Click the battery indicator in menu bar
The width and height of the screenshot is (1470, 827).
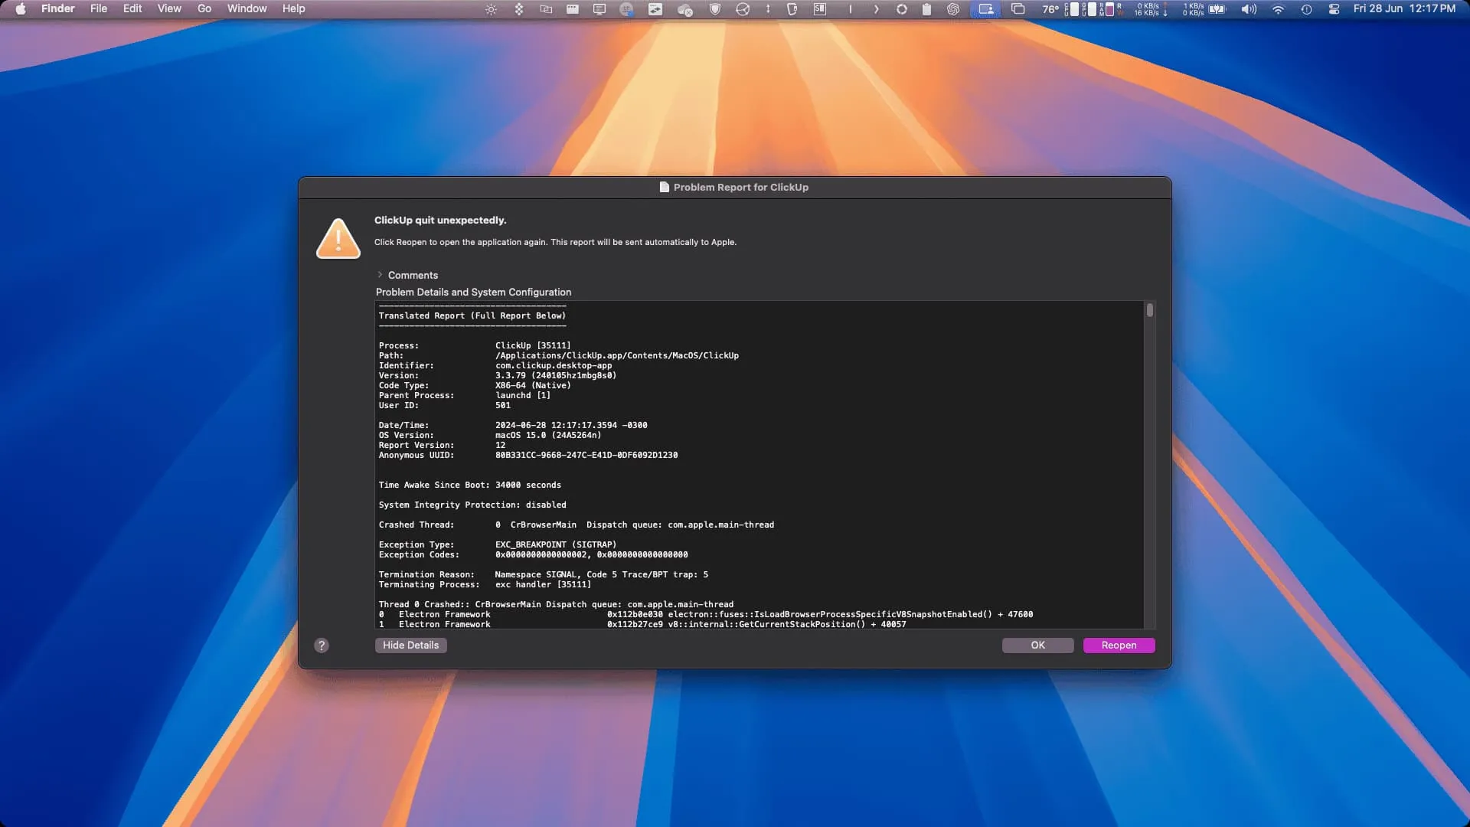(x=1217, y=9)
